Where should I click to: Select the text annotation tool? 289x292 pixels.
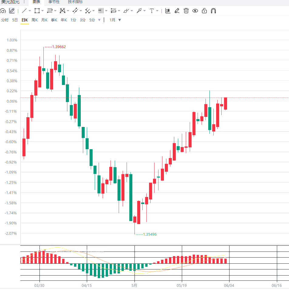click(x=152, y=11)
